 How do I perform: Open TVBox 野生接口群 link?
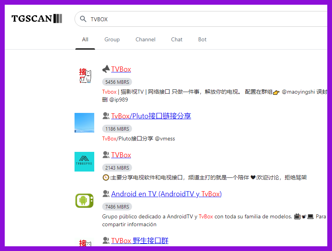tap(140, 241)
